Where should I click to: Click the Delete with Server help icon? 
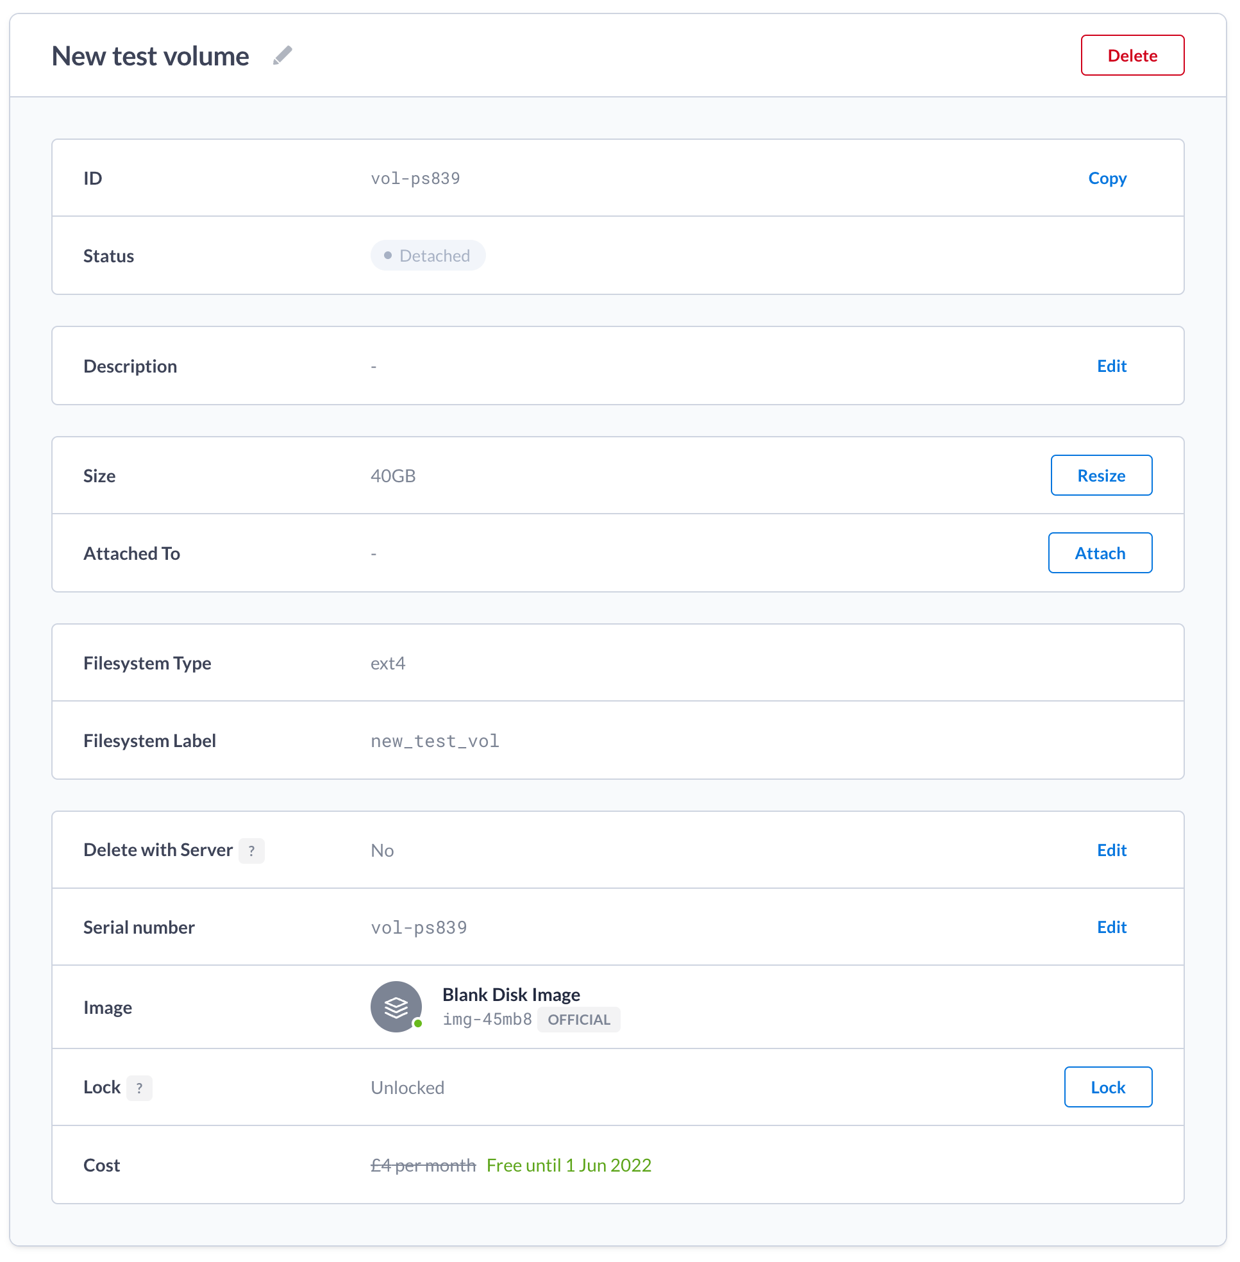click(x=251, y=851)
